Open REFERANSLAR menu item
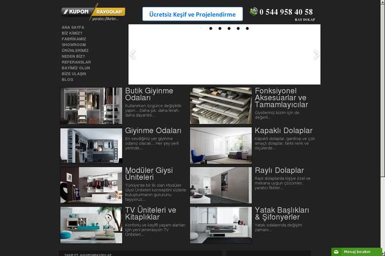 pyautogui.click(x=76, y=62)
